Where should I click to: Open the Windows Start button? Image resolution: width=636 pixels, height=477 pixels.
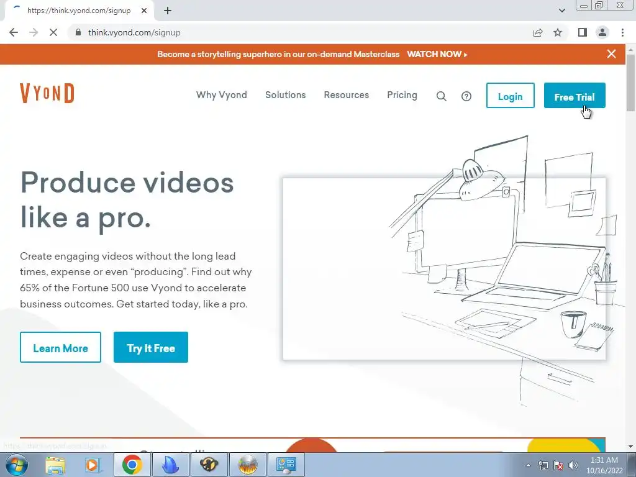tap(16, 465)
